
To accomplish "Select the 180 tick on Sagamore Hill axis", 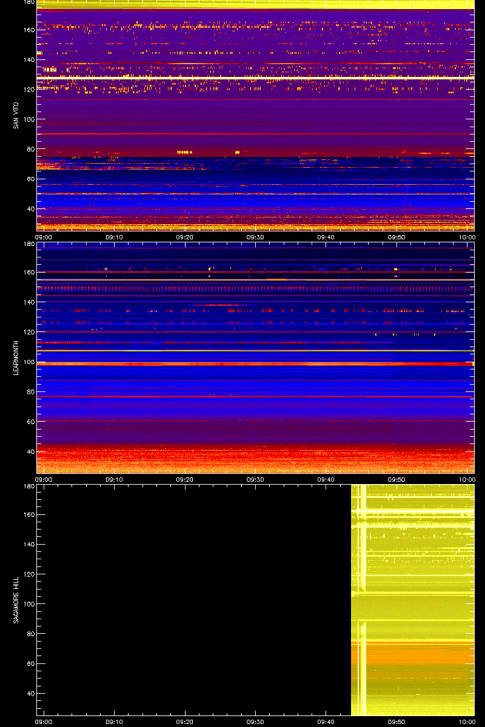I will click(28, 486).
